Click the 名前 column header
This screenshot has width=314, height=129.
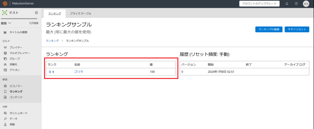coord(77,64)
